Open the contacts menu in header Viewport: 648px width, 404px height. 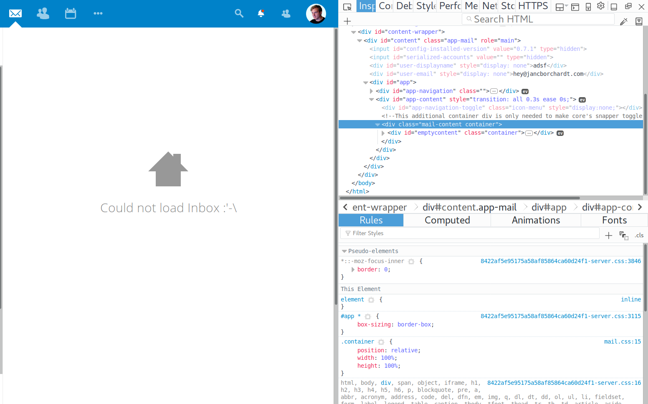coord(286,13)
